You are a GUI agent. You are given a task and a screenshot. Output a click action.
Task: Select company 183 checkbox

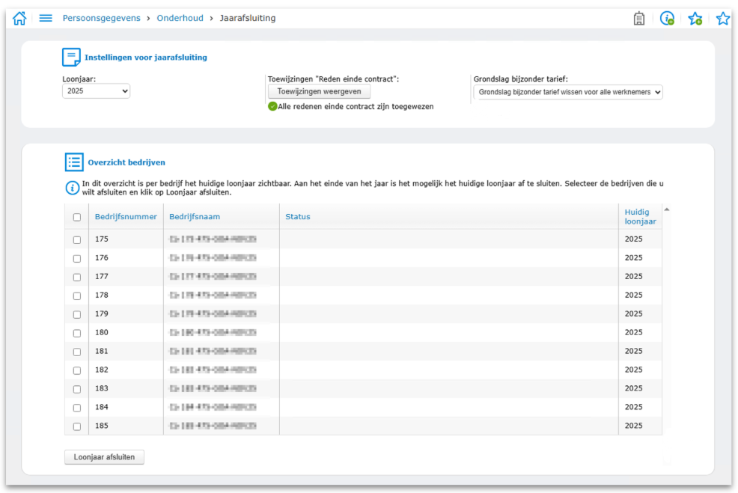[76, 389]
